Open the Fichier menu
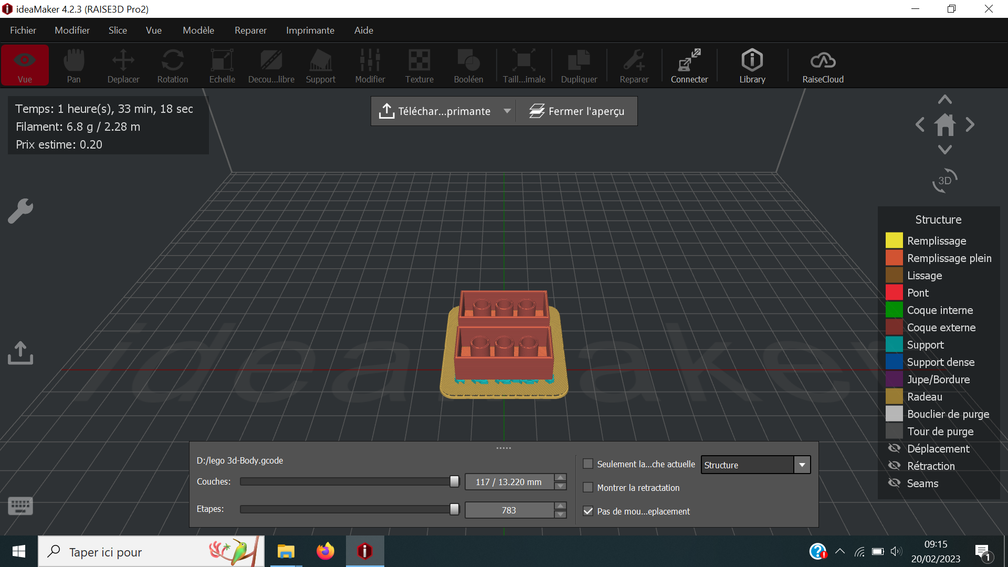Viewport: 1008px width, 567px height. coord(23,30)
